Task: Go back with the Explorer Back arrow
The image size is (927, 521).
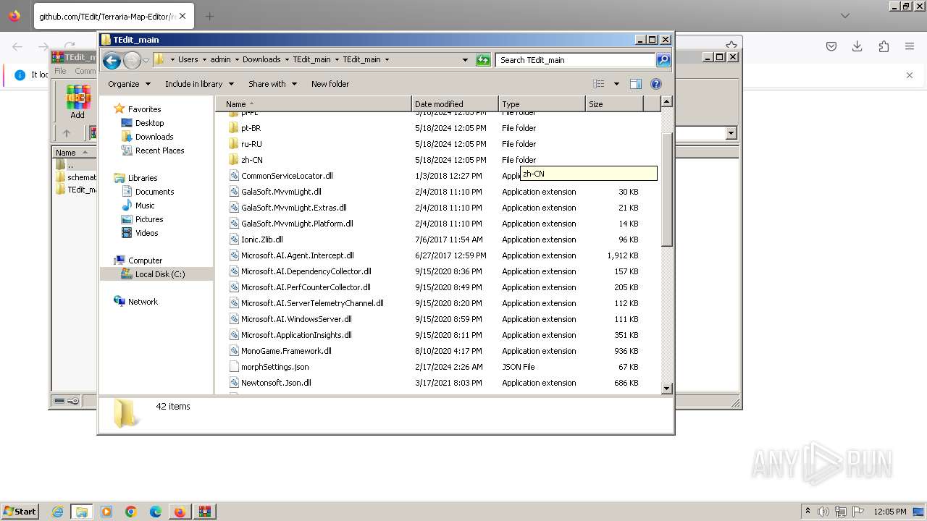Action: (x=112, y=60)
